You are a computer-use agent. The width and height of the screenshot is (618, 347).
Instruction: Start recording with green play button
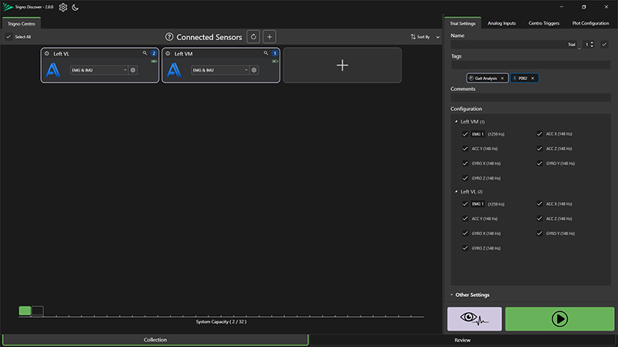(559, 318)
